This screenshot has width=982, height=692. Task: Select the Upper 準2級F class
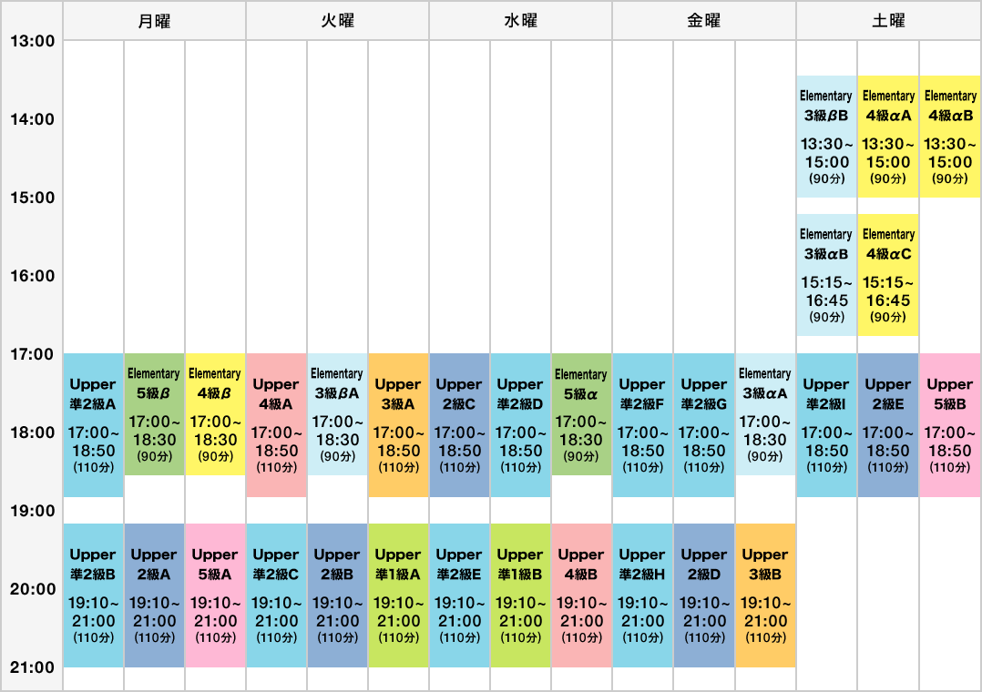click(x=642, y=425)
